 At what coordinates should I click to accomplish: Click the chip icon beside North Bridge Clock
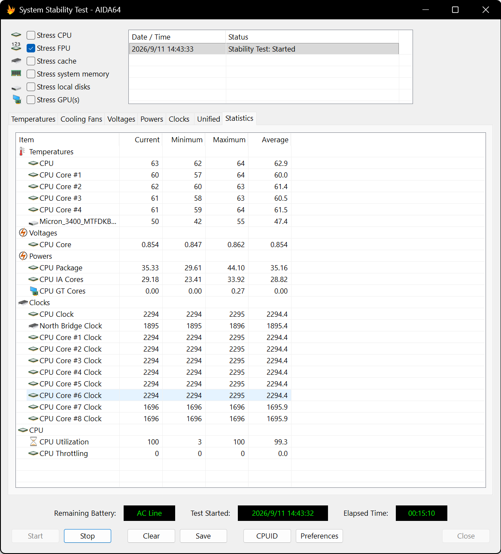pyautogui.click(x=33, y=326)
